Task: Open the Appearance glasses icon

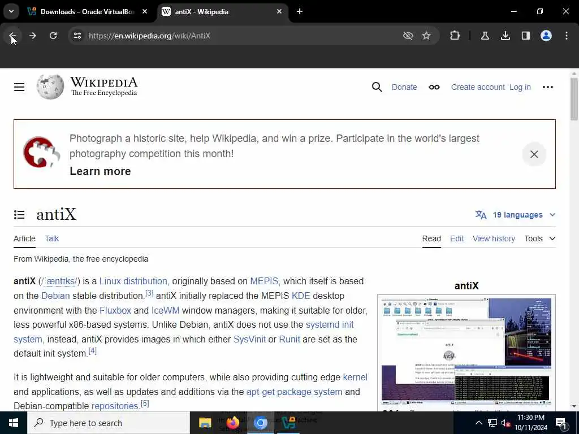Action: click(x=434, y=87)
